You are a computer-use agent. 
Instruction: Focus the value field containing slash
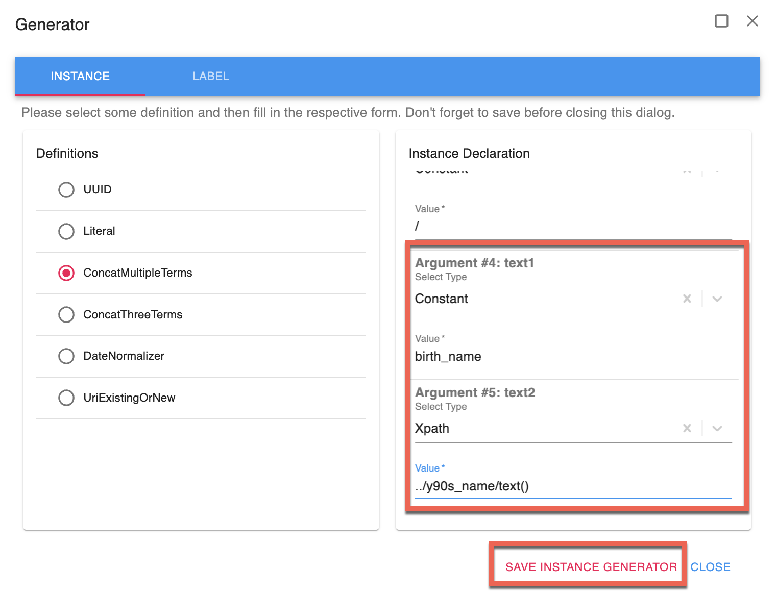572,226
